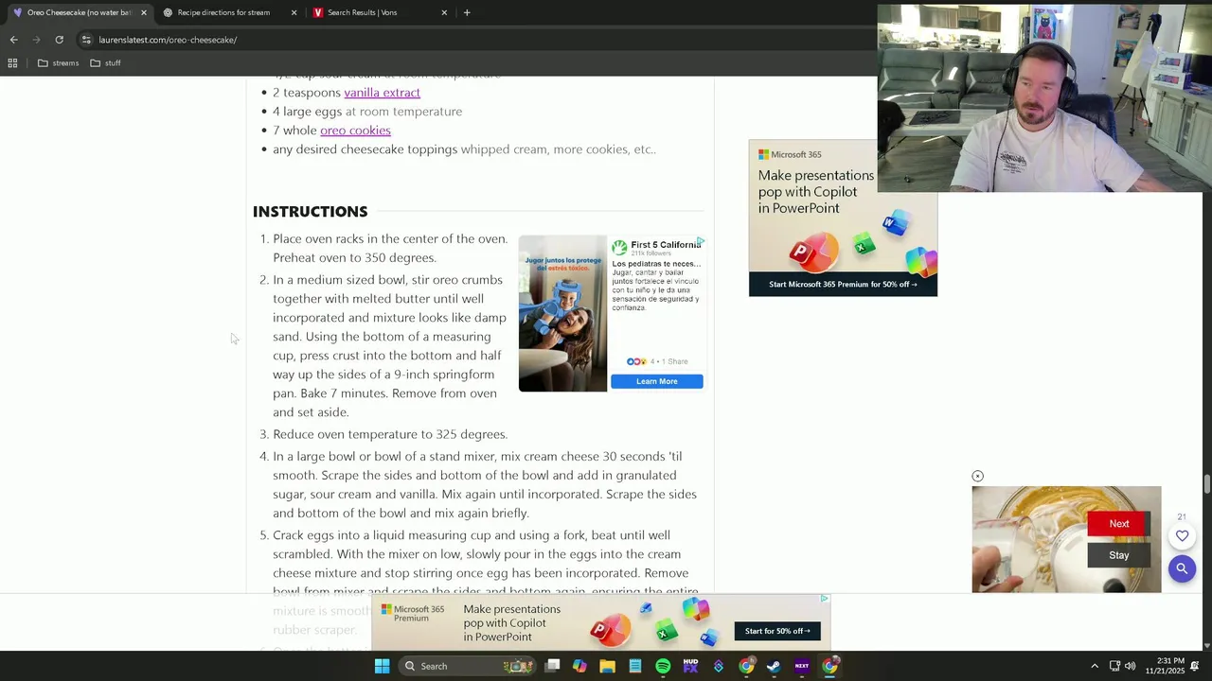The width and height of the screenshot is (1212, 681).
Task: Click Stay on the video overlay
Action: point(1118,556)
